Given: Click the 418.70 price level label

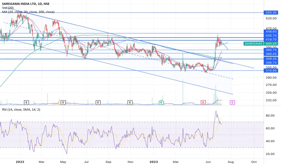Looking at the screenshot, I should pyautogui.click(x=271, y=39).
